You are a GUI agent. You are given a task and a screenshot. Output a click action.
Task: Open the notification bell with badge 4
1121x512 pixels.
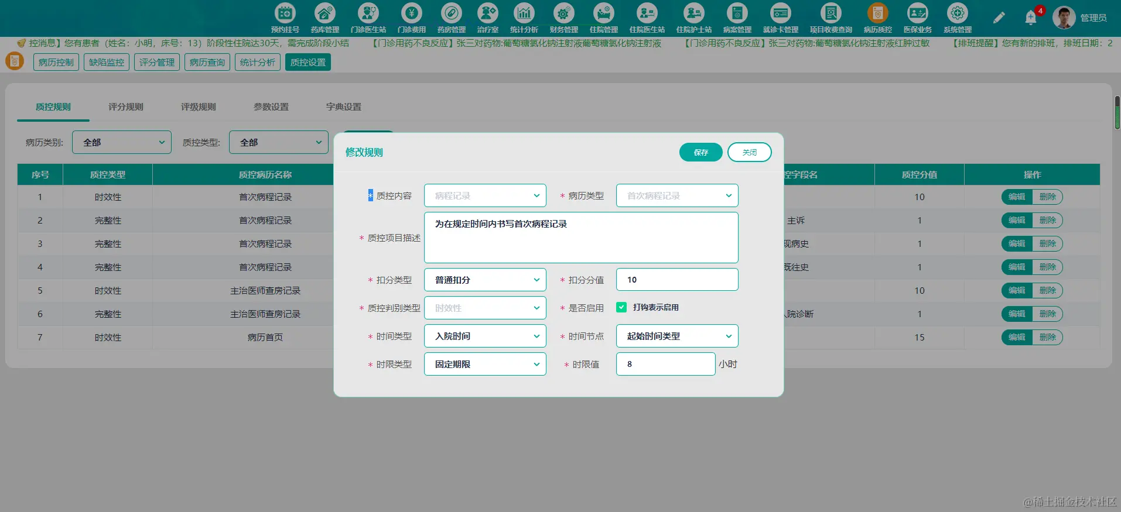(x=1031, y=18)
